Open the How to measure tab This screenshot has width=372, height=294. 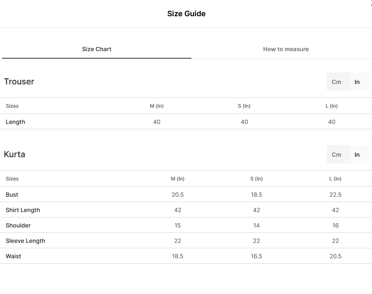285,49
